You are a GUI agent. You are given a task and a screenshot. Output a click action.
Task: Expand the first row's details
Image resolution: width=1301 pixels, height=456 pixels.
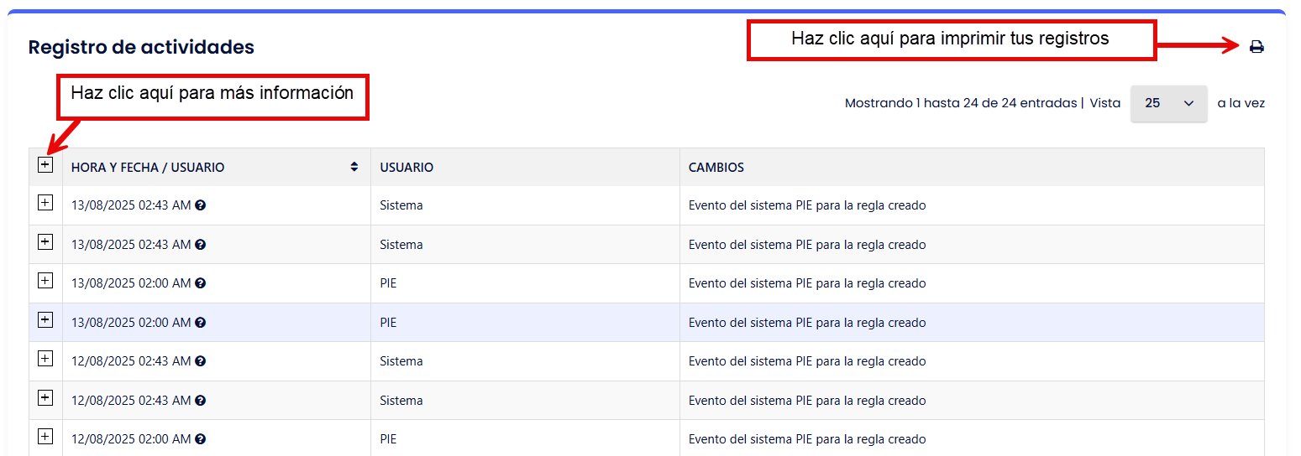(x=45, y=203)
